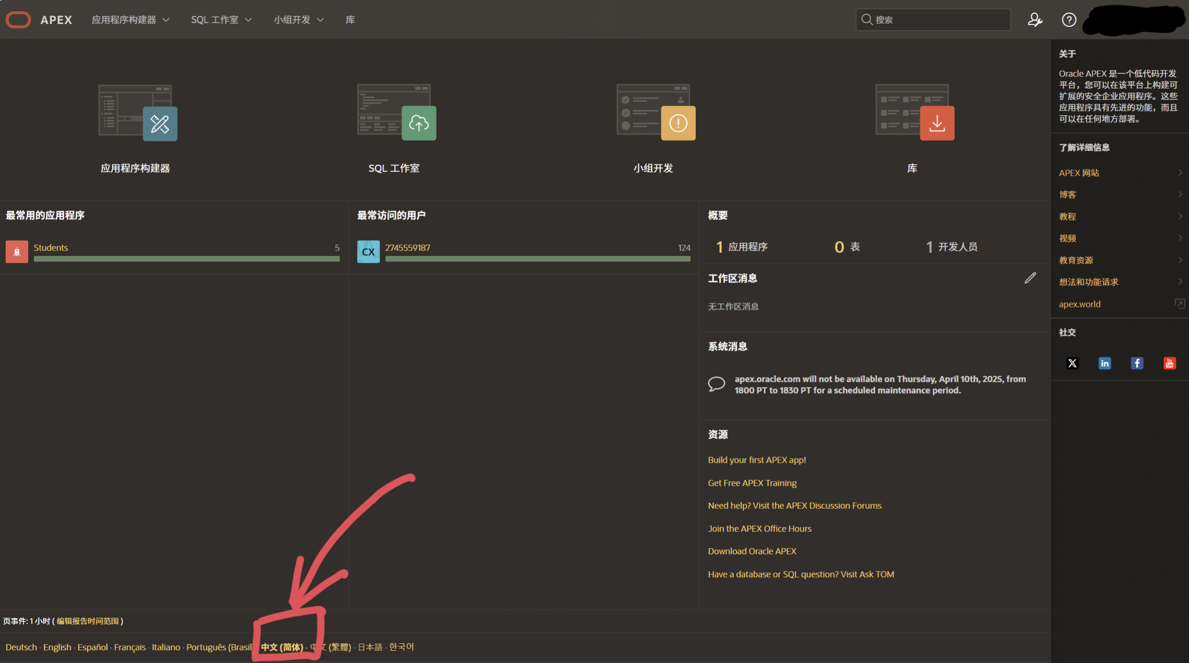This screenshot has height=663, width=1189.
Task: Open the 库 menu item
Action: pyautogui.click(x=350, y=20)
